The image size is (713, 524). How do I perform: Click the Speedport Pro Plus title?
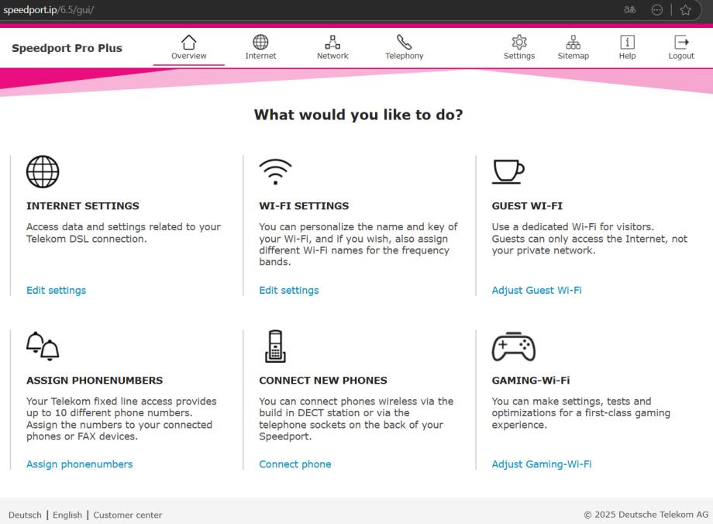67,48
